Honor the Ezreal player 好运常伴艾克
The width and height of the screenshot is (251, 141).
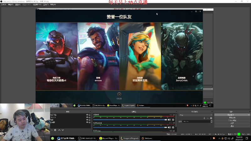140,56
